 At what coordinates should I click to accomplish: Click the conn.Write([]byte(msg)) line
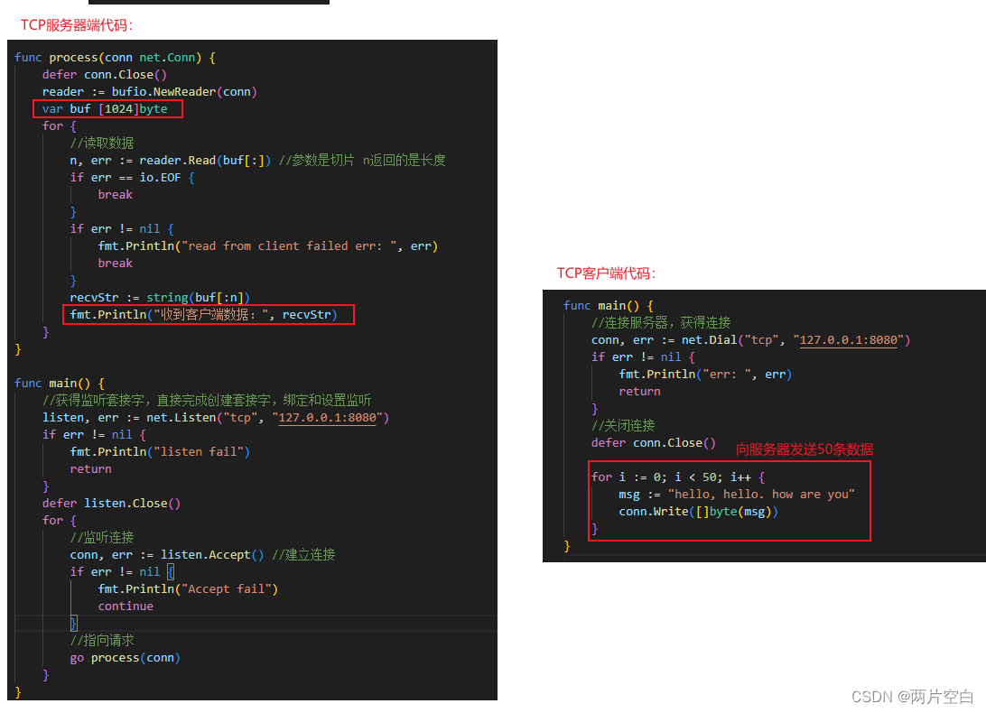coord(700,510)
